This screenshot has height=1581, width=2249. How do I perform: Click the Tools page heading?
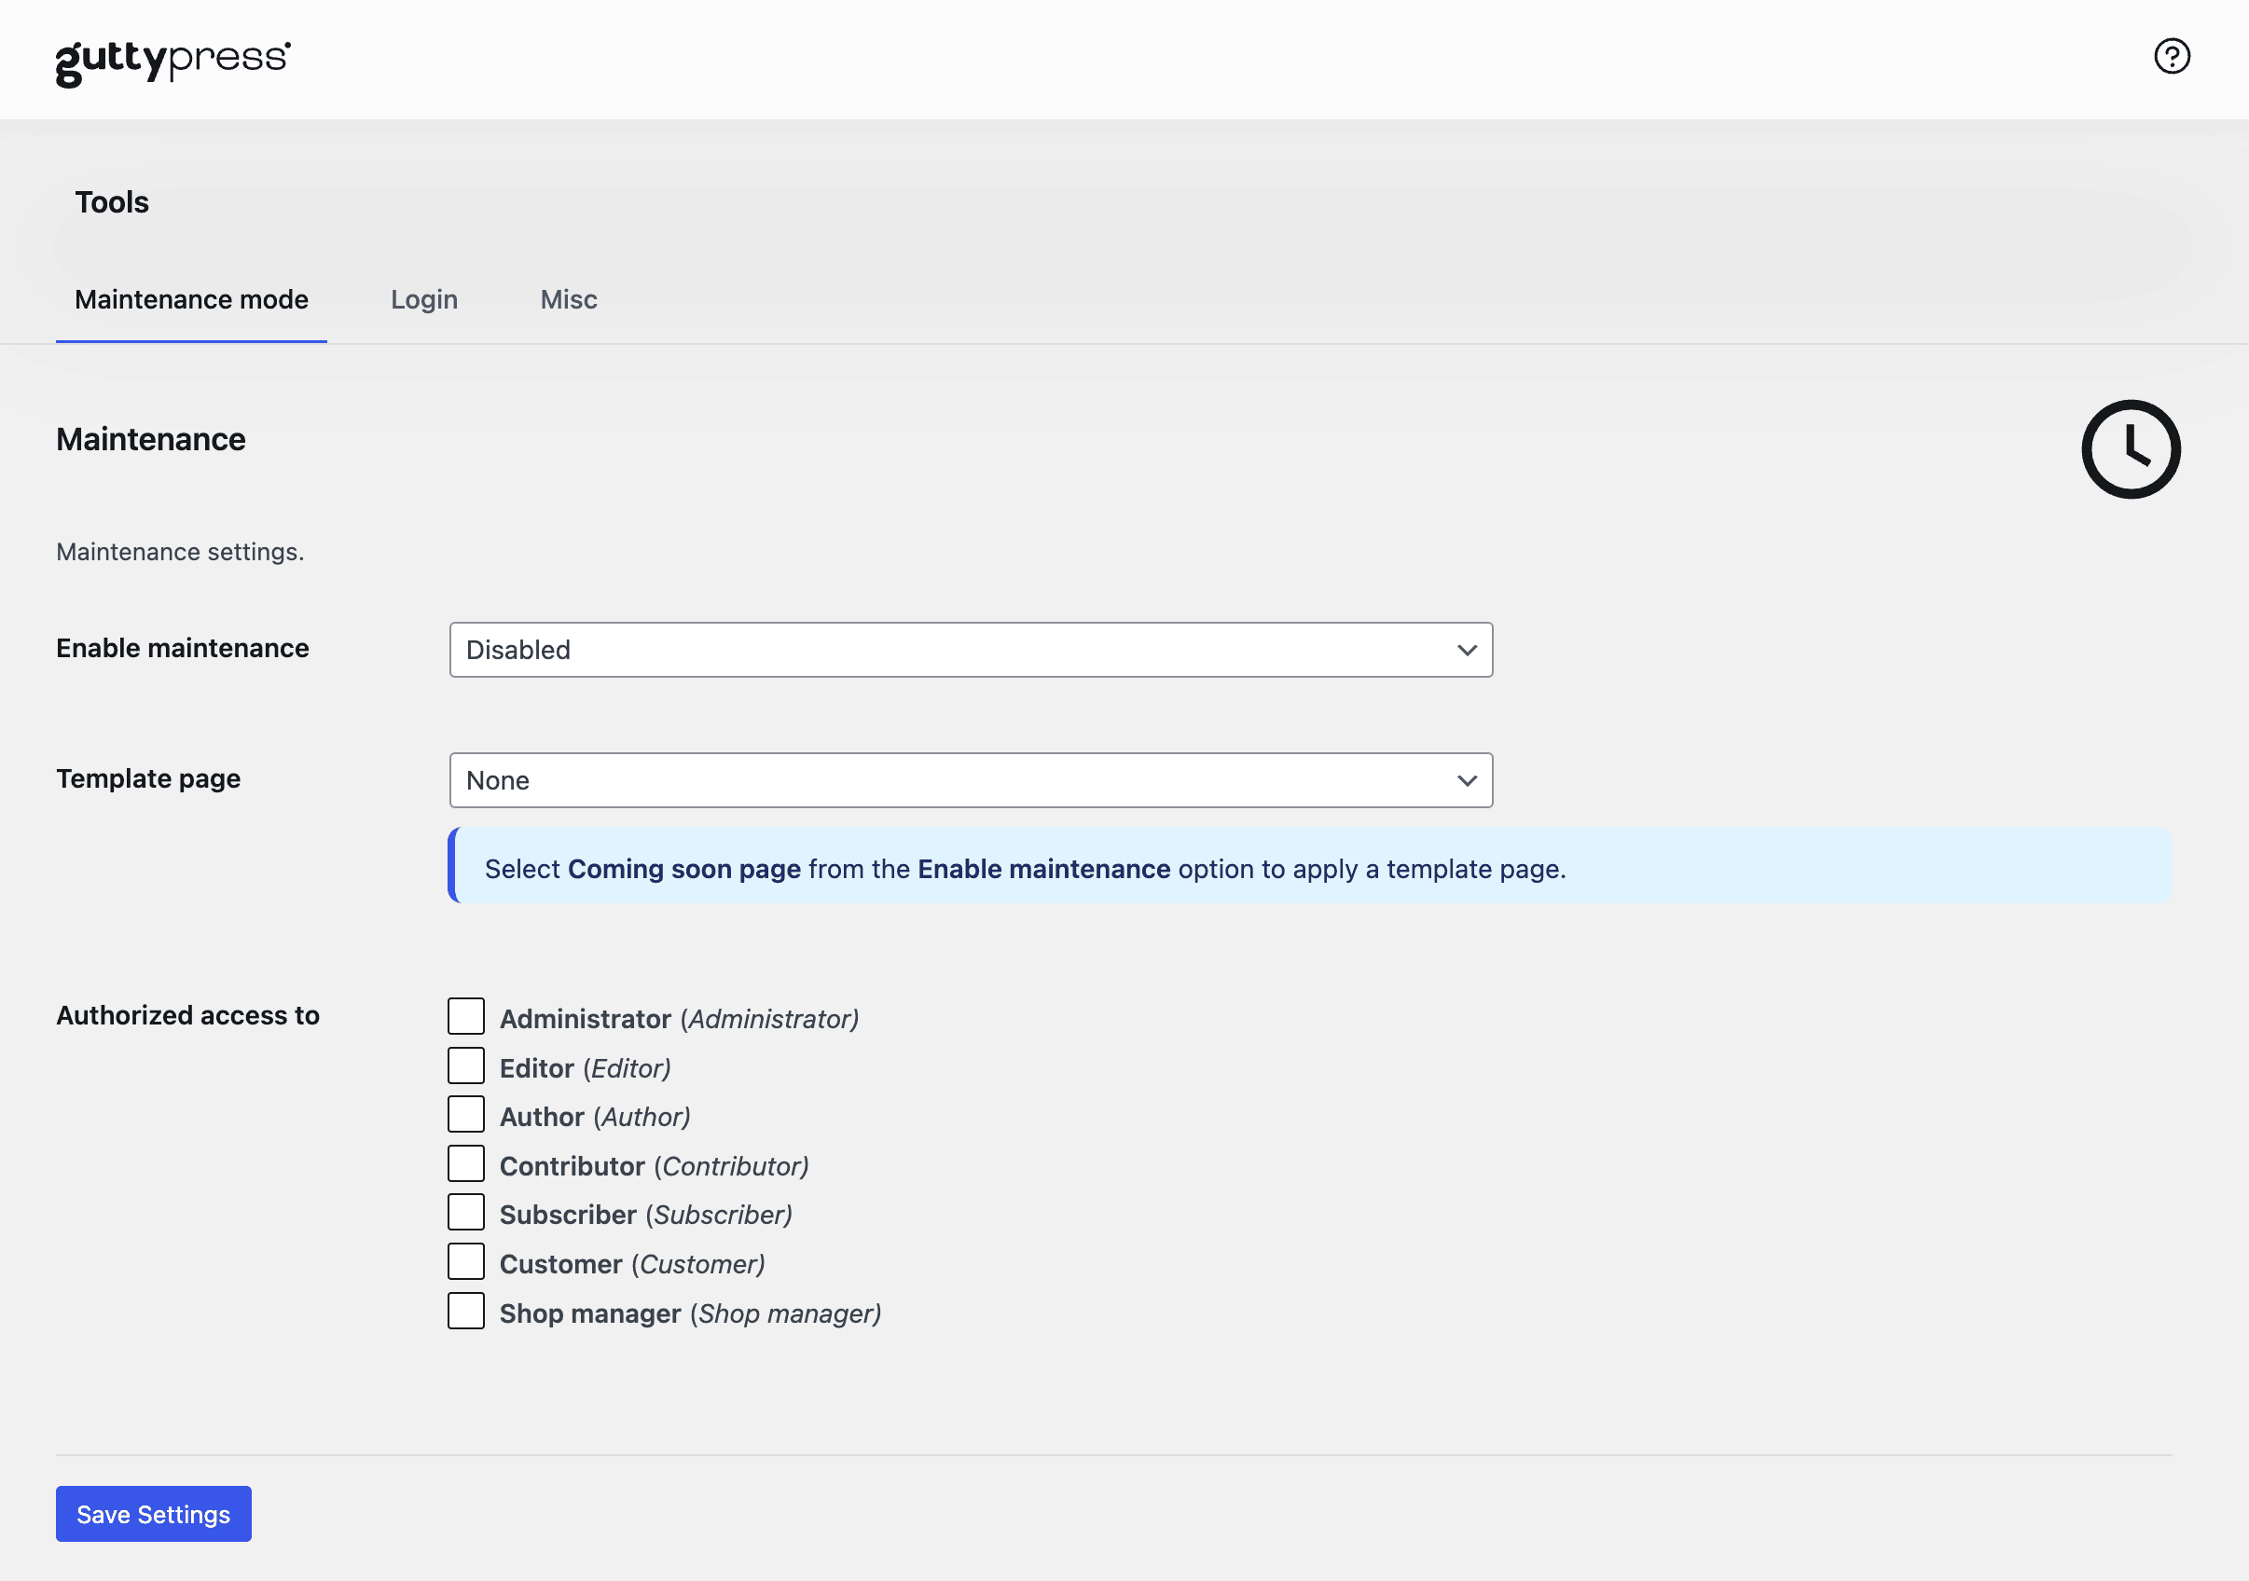112,201
